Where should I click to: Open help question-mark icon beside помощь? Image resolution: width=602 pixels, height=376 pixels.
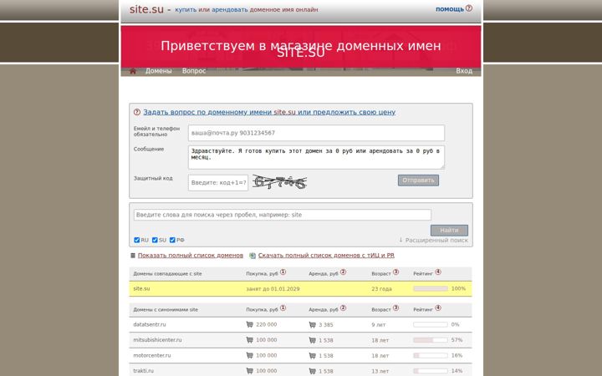coord(469,8)
